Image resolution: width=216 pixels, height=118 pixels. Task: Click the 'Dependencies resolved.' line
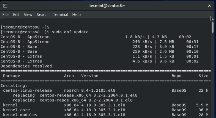pos(27,66)
